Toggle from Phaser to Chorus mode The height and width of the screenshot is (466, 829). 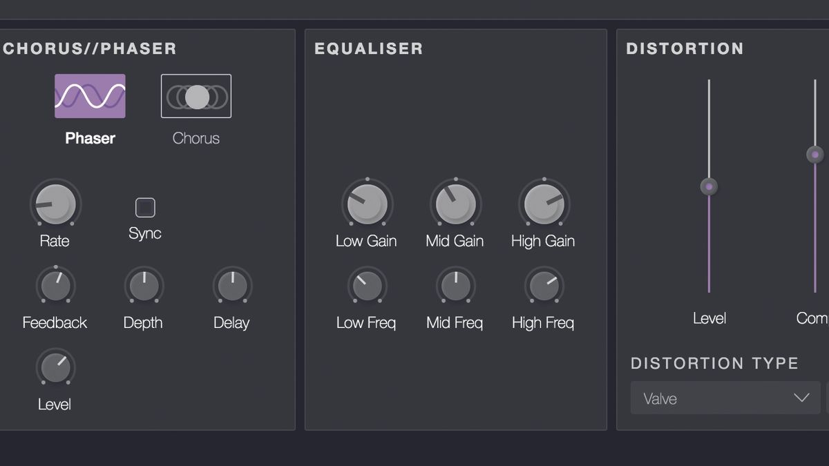pyautogui.click(x=196, y=96)
